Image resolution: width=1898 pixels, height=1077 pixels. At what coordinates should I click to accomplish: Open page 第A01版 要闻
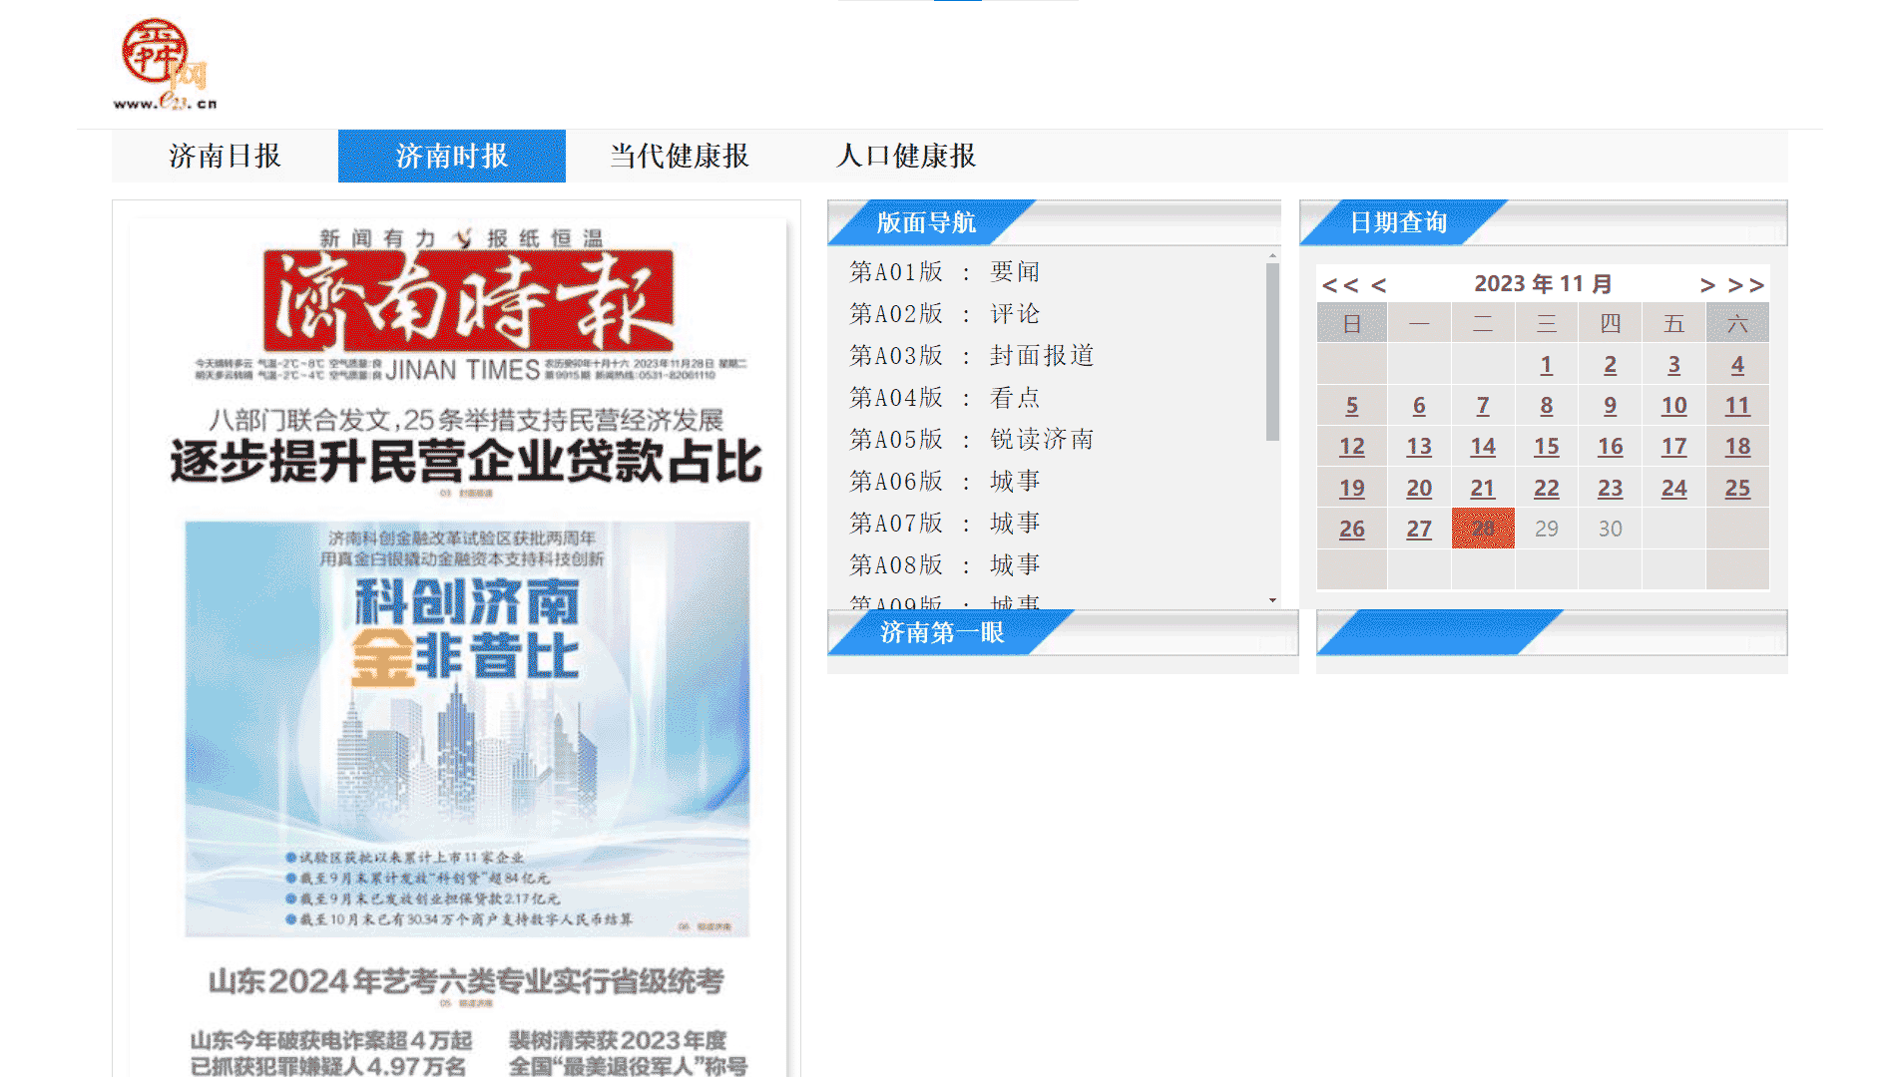(x=945, y=271)
